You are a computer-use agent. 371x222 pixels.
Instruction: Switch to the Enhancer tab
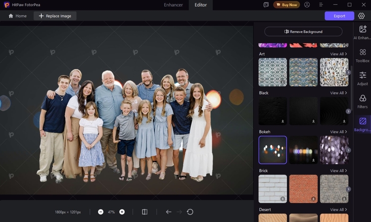click(x=173, y=5)
